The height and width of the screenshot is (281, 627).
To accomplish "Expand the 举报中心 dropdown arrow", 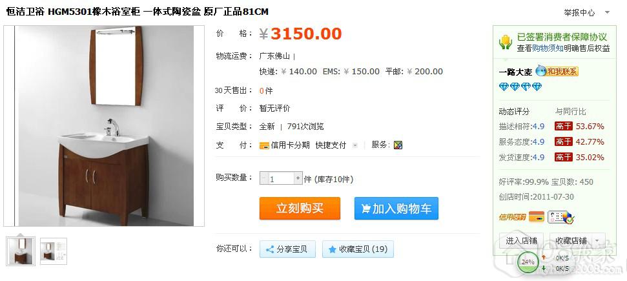I will click(x=608, y=12).
